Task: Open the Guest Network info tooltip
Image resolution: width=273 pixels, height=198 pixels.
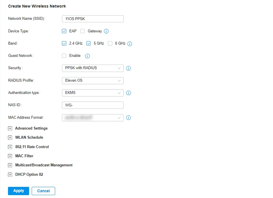Action: [x=87, y=56]
